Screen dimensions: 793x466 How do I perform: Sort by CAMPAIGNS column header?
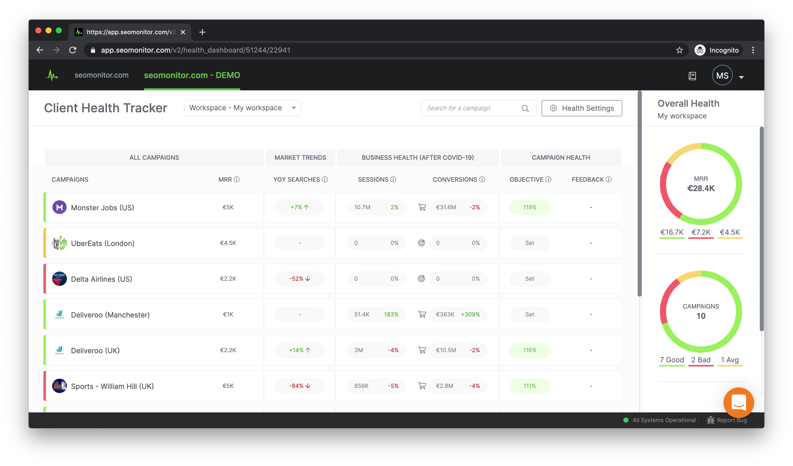pyautogui.click(x=70, y=180)
